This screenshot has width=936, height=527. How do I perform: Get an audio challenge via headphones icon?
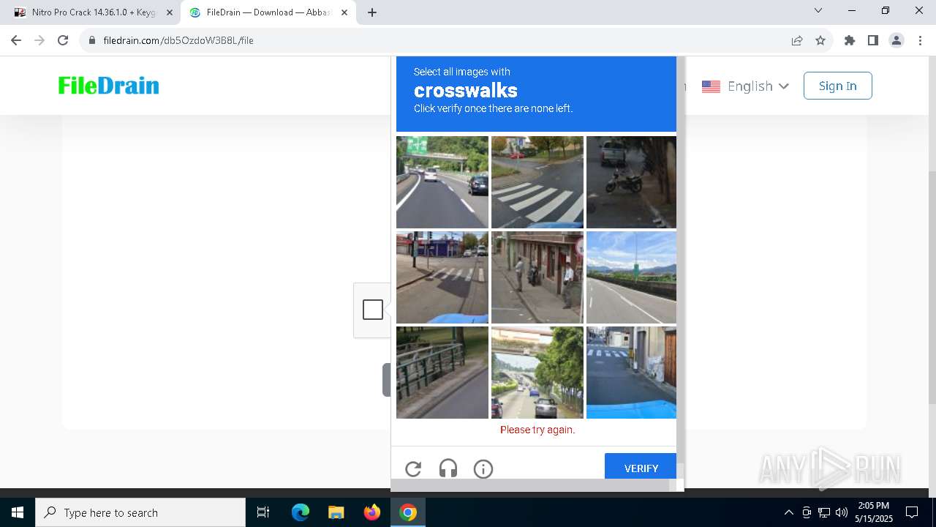coord(448,468)
